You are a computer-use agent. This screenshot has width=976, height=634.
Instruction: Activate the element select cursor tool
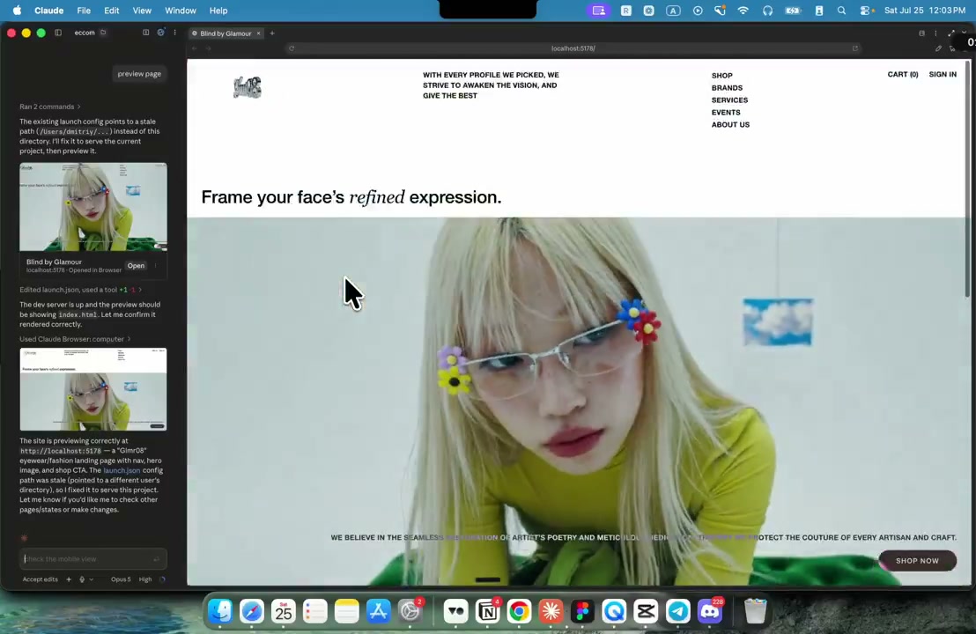pos(952,48)
